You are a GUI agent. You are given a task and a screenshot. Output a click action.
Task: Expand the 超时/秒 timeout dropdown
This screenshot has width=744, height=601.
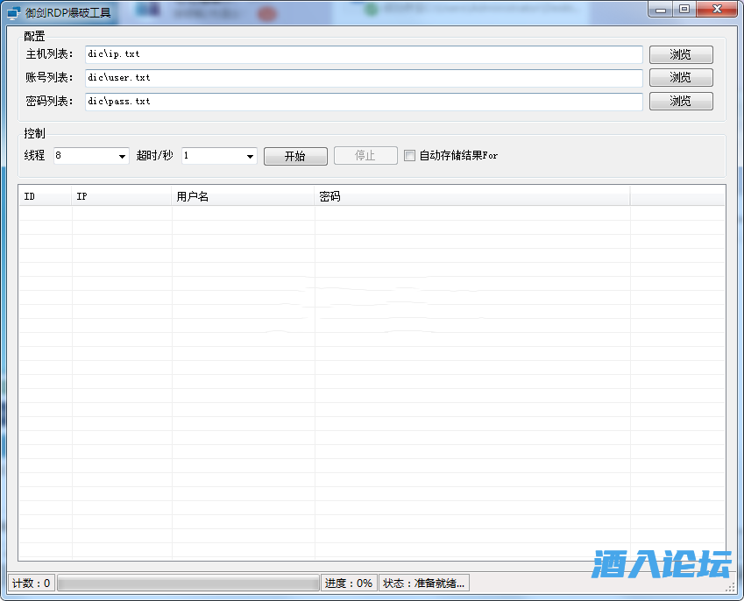click(250, 157)
